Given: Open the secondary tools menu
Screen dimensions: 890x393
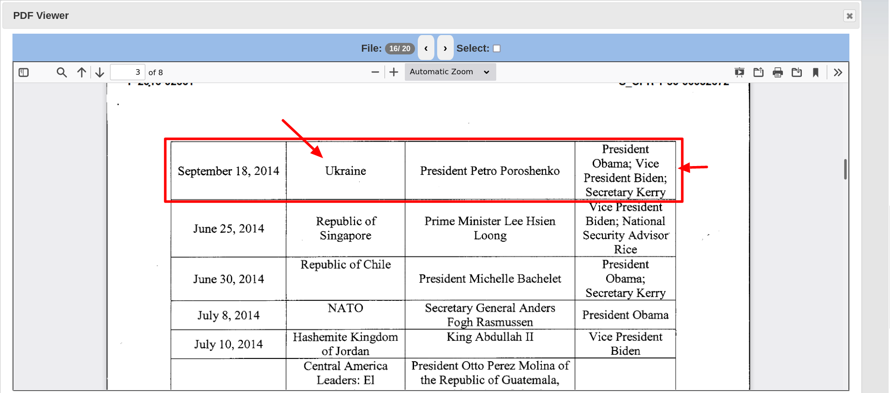Looking at the screenshot, I should pyautogui.click(x=838, y=72).
